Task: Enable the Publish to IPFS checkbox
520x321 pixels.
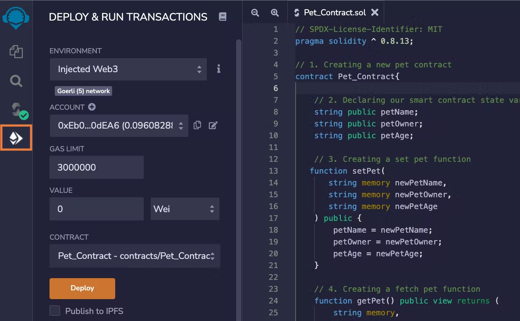Action: pyautogui.click(x=55, y=311)
